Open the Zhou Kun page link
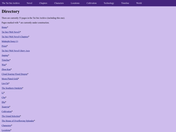 (6, 69)
